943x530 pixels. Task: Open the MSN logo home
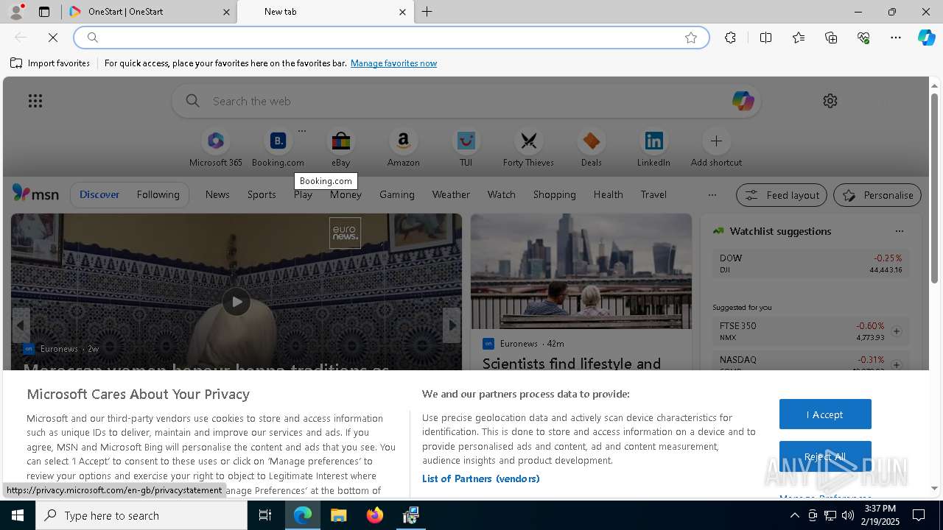35,194
